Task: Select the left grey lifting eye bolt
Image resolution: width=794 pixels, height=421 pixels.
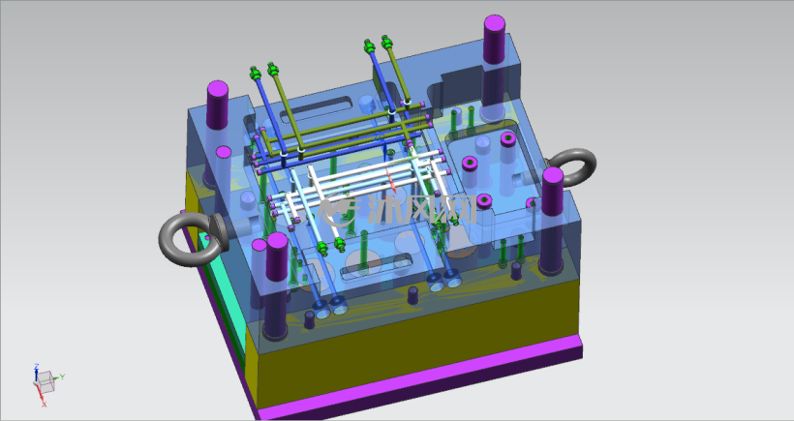Action: pyautogui.click(x=193, y=240)
